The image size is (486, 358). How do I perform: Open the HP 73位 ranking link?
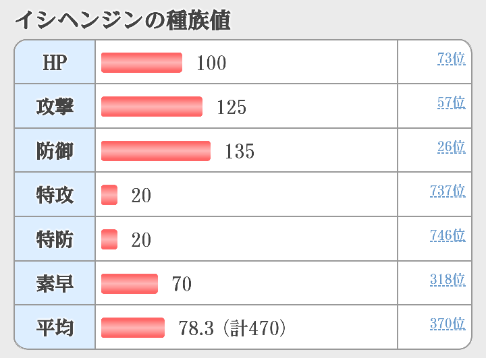point(451,59)
